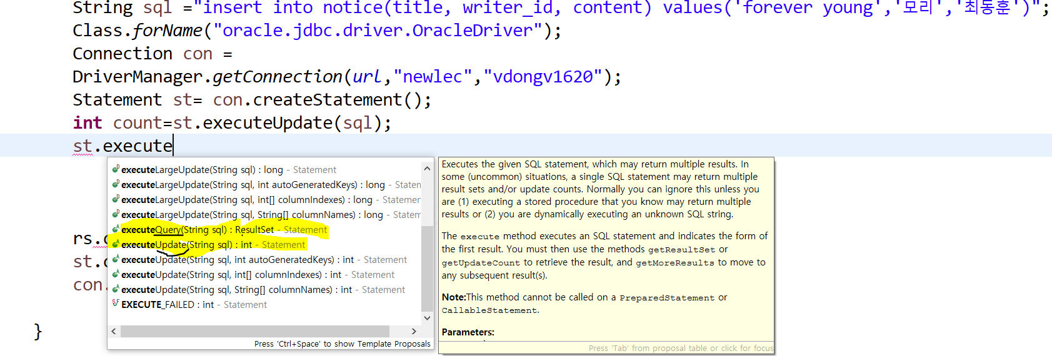
Task: Click method icon beside executeQuery proposal
Action: (116, 229)
